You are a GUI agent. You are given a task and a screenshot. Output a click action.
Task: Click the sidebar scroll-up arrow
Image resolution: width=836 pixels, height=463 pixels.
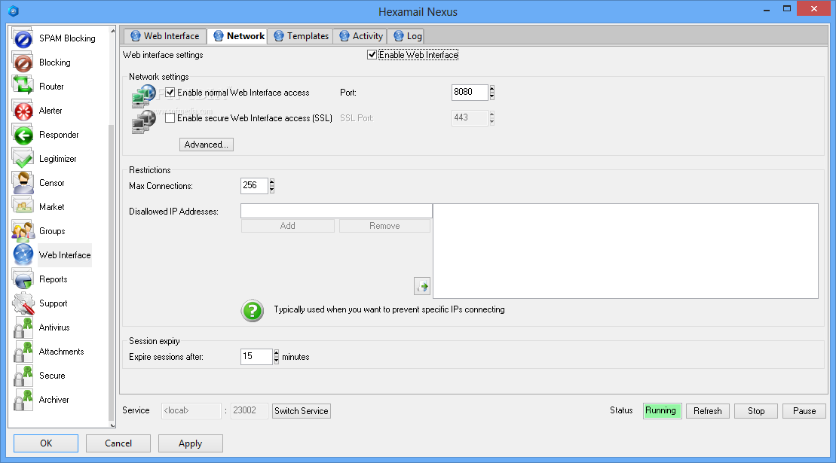point(112,31)
